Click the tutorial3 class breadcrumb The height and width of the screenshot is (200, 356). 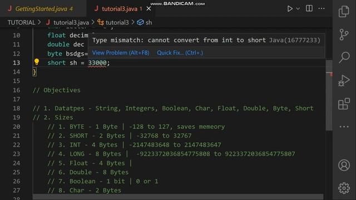point(113,22)
